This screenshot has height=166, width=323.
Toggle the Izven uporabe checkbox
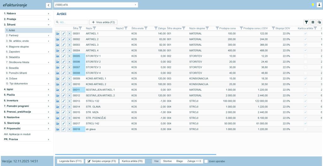(x=206, y=161)
